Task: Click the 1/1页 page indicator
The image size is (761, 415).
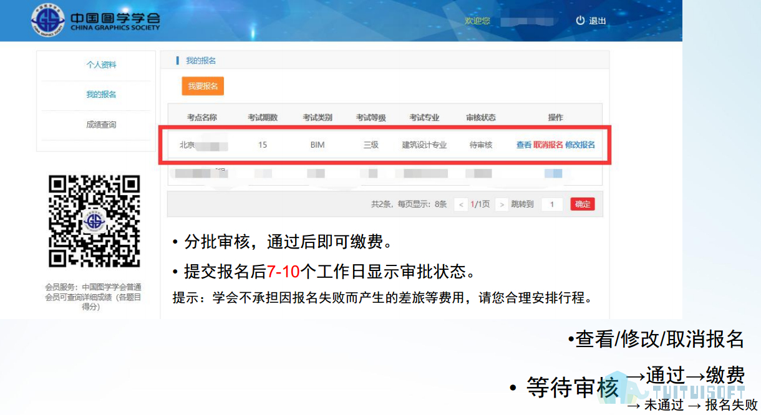Action: point(480,204)
